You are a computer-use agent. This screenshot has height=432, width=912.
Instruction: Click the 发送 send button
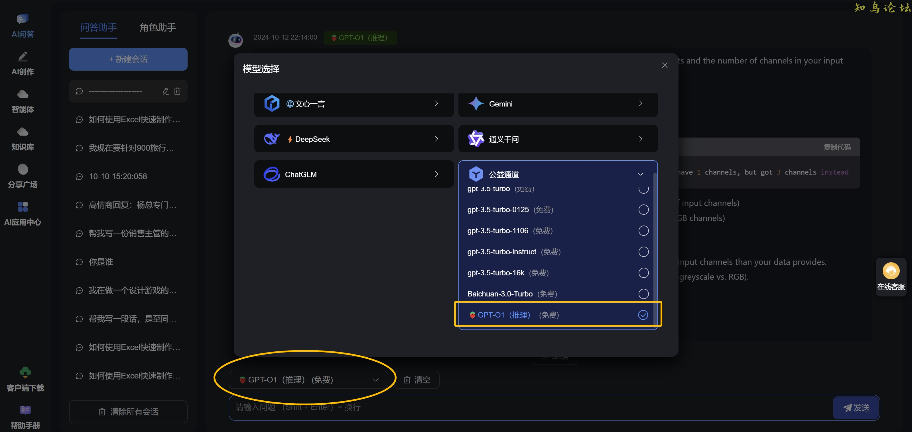point(856,408)
